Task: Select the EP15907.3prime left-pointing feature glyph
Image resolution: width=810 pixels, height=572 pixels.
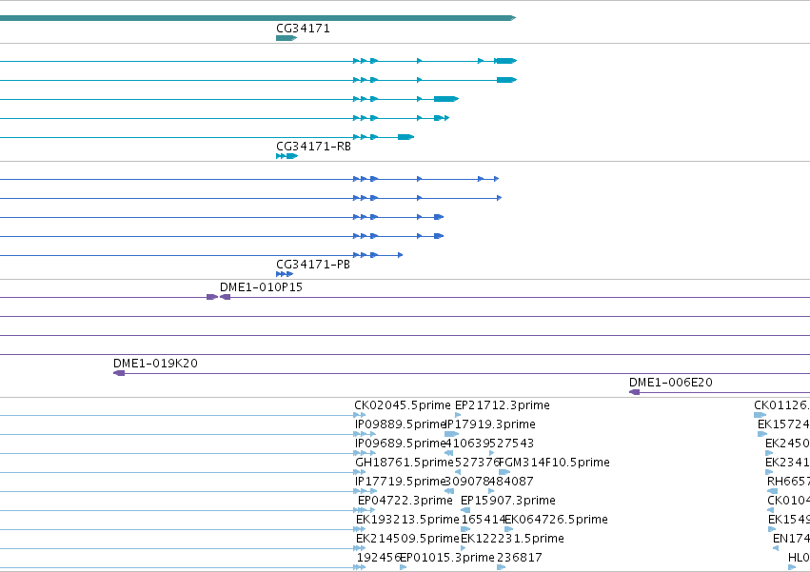Action: (465, 510)
